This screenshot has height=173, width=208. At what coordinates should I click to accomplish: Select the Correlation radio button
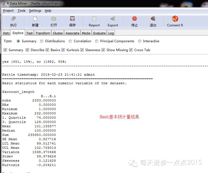point(70,41)
